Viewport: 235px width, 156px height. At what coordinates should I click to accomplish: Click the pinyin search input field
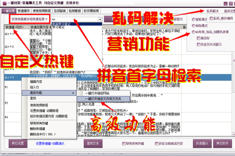75,19
